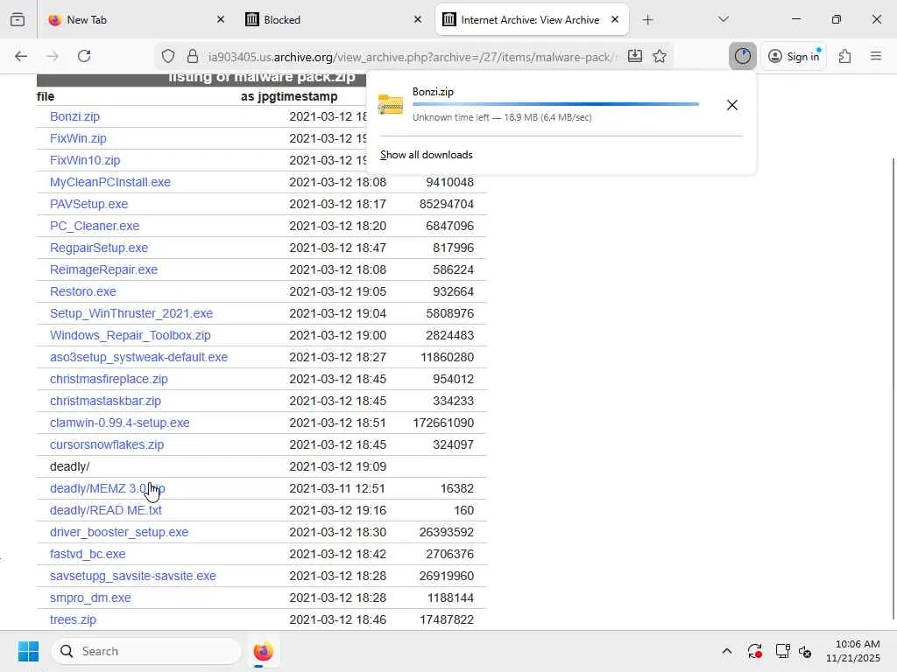Image resolution: width=897 pixels, height=672 pixels.
Task: Cancel the Bonzi.zip download
Action: [732, 105]
